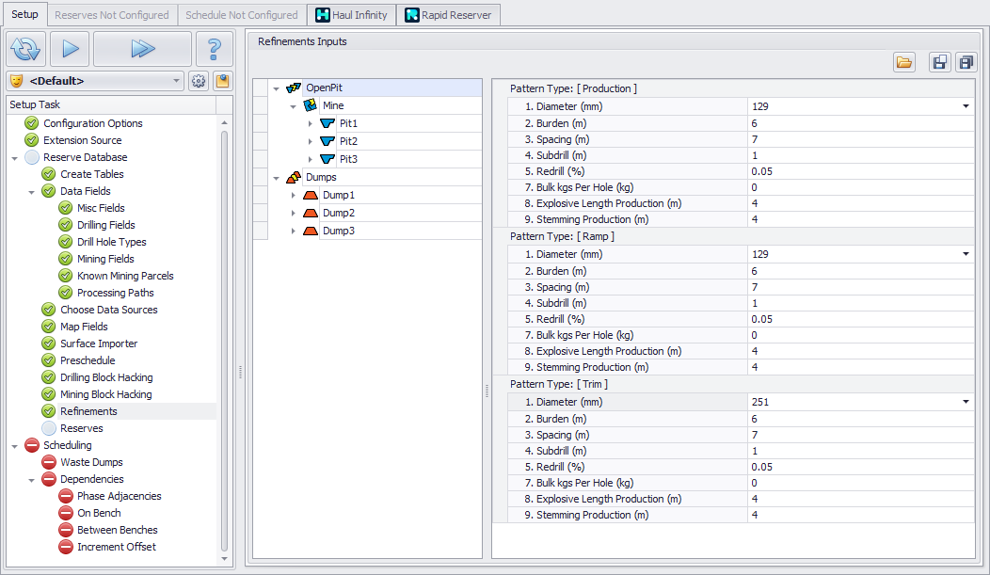Open the folder icon in Refinements Inputs
The image size is (990, 575).
tap(904, 62)
